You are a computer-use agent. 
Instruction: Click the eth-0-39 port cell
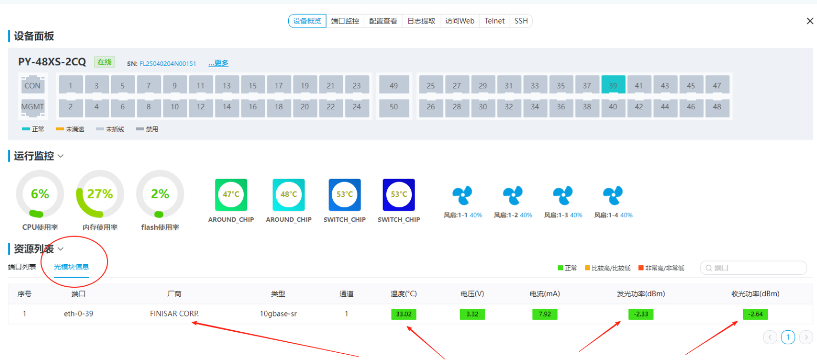point(79,314)
